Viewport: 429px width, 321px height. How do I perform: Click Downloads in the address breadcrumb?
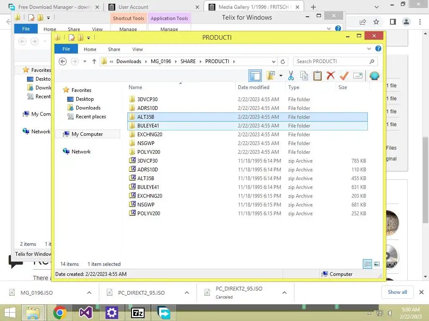(x=129, y=61)
